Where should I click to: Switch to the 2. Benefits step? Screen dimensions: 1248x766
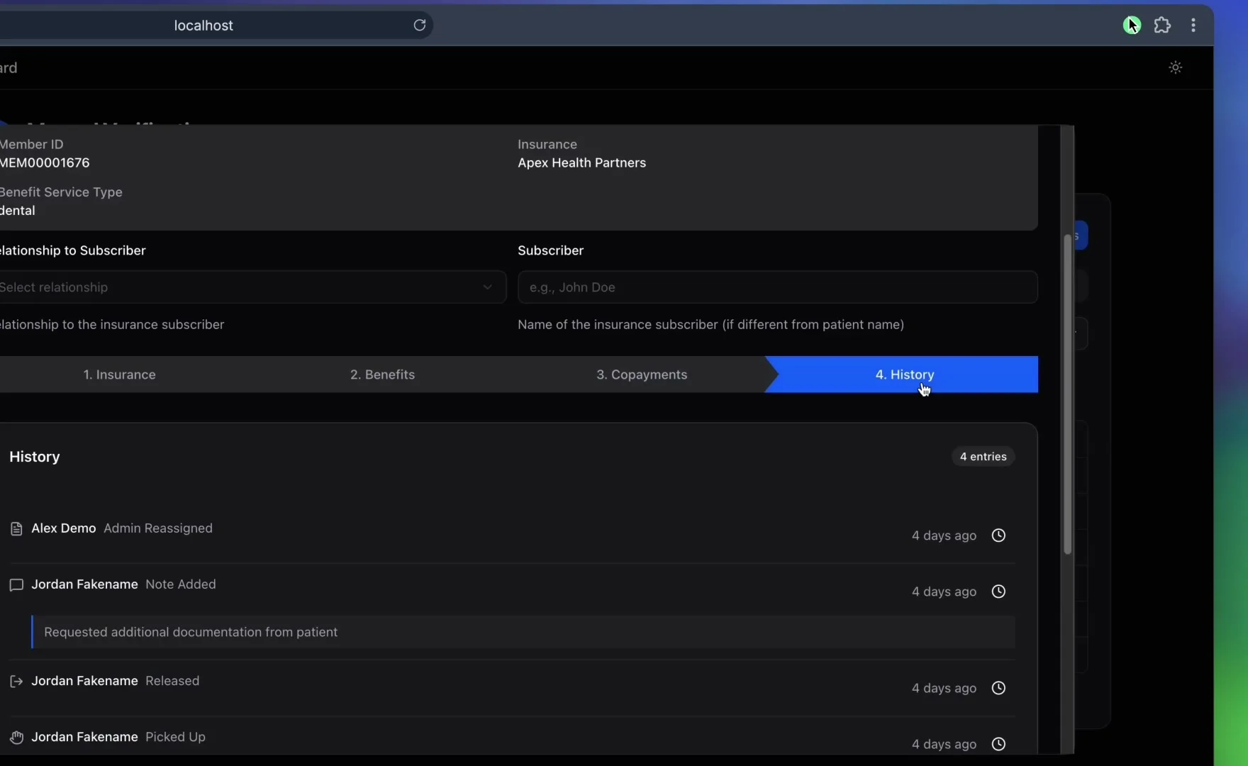point(383,374)
